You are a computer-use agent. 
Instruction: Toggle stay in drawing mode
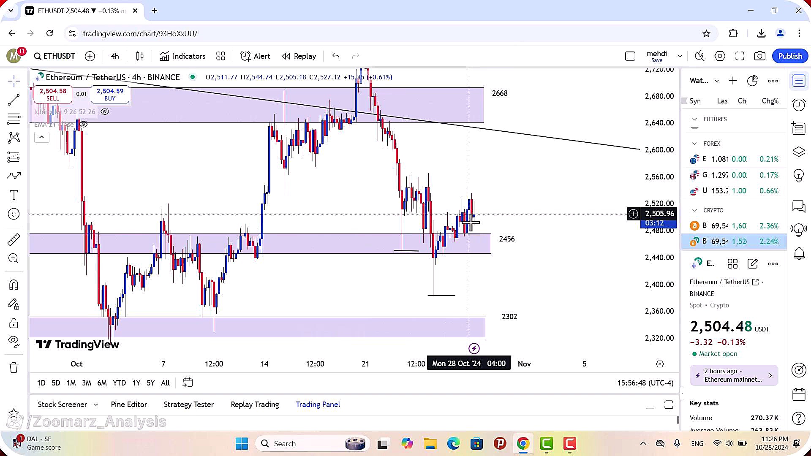coord(14,304)
